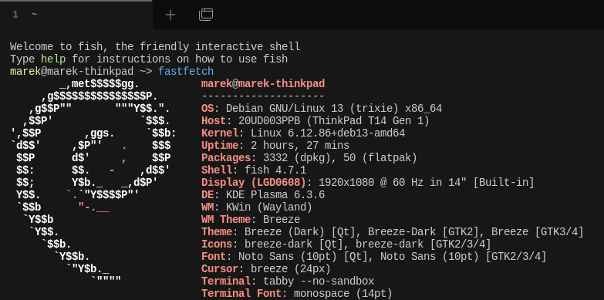The image size is (604, 300).
Task: Open a new terminal tab with plus icon
Action: click(170, 15)
